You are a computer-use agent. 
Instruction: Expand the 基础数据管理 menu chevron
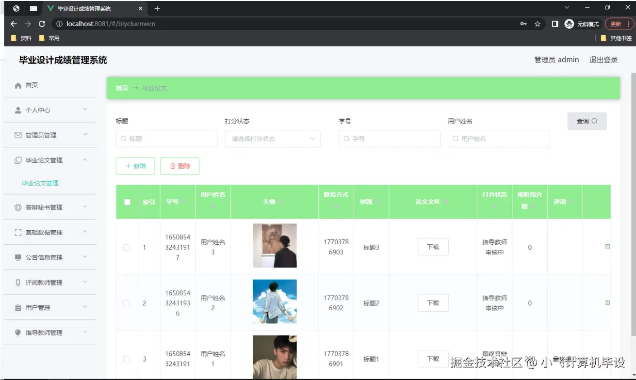click(x=85, y=232)
